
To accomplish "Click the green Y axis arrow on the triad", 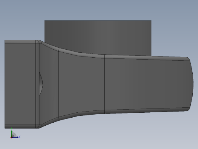I will pos(12,133).
